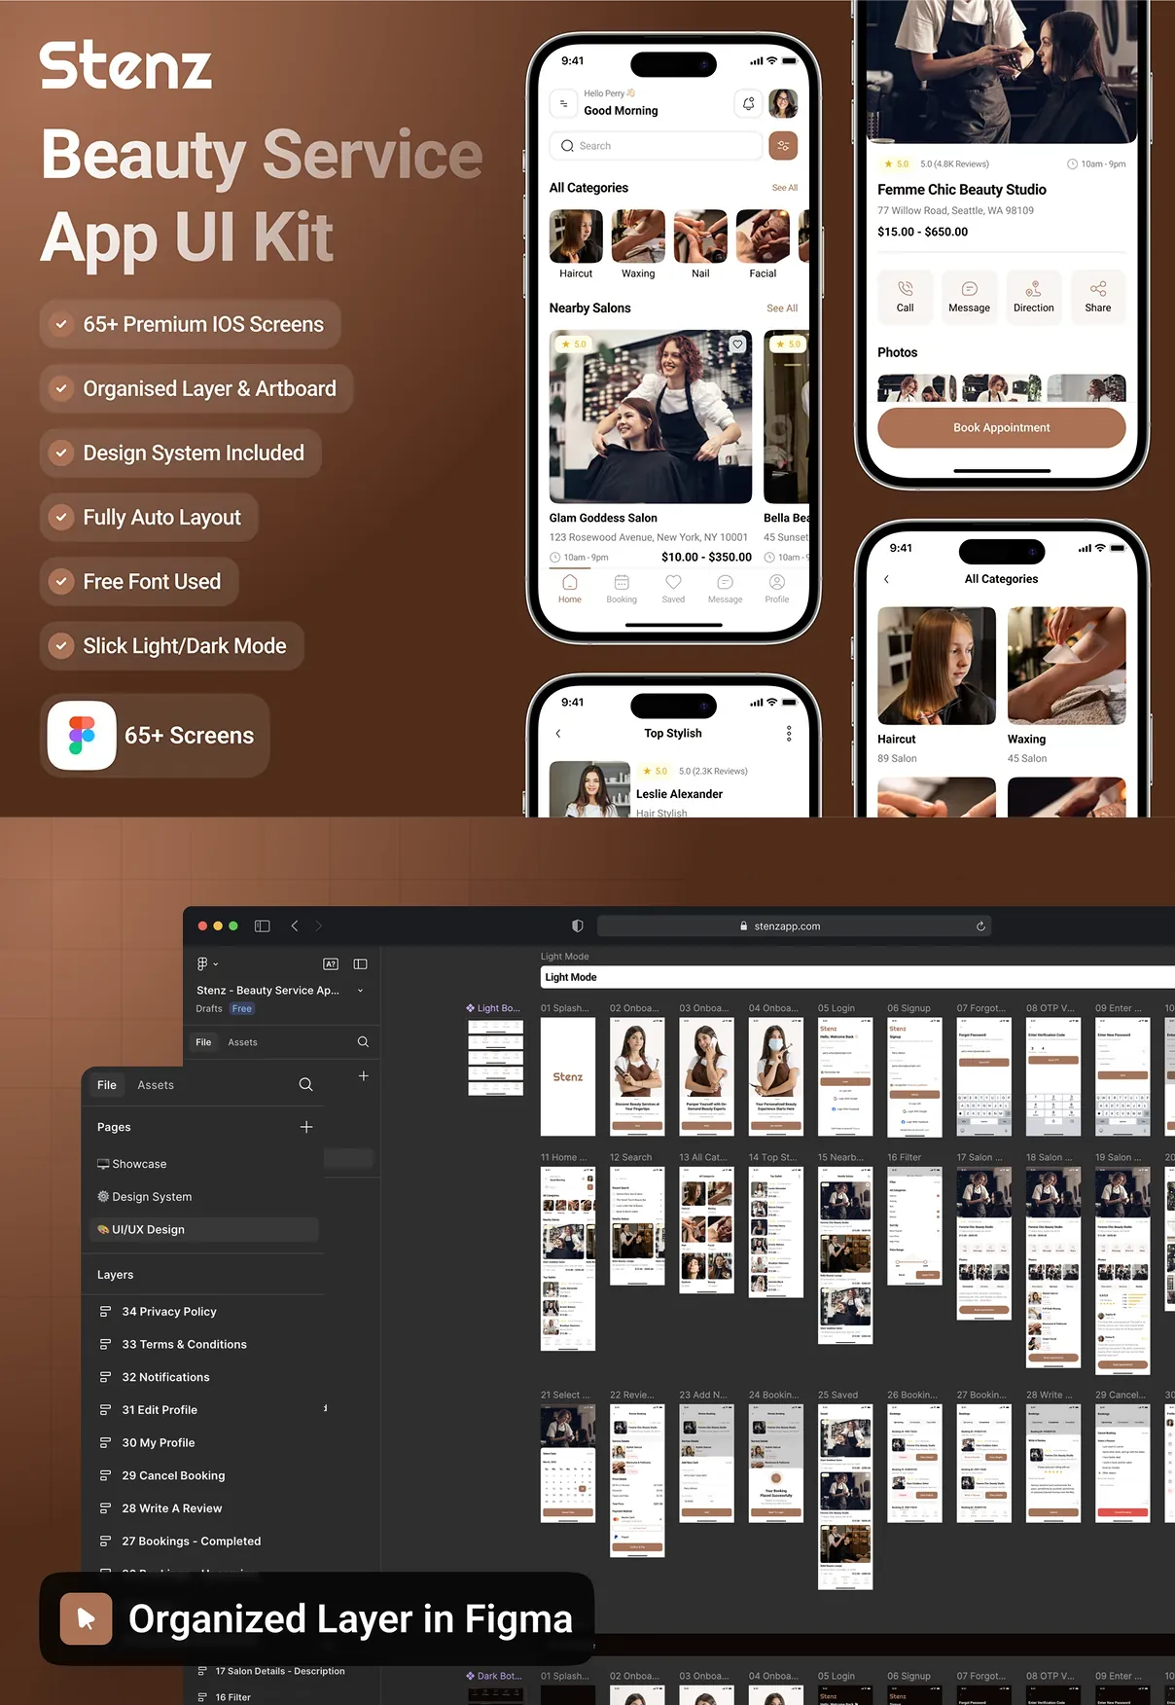
Task: Click the search icon in File panel
Action: tap(305, 1084)
